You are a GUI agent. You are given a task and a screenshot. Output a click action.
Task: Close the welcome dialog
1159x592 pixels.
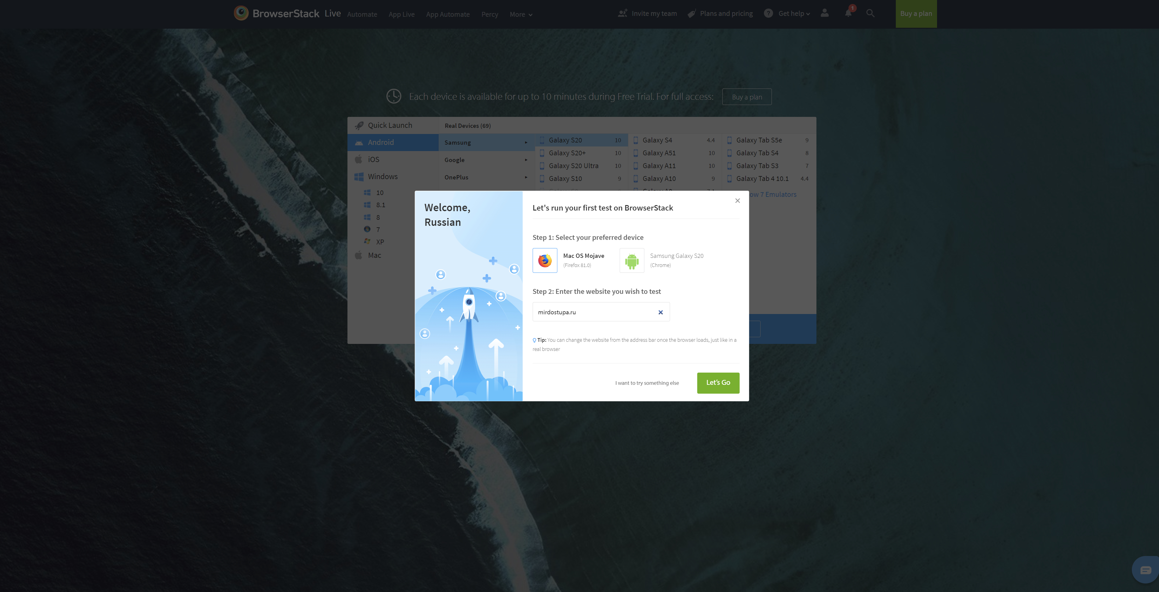tap(737, 201)
